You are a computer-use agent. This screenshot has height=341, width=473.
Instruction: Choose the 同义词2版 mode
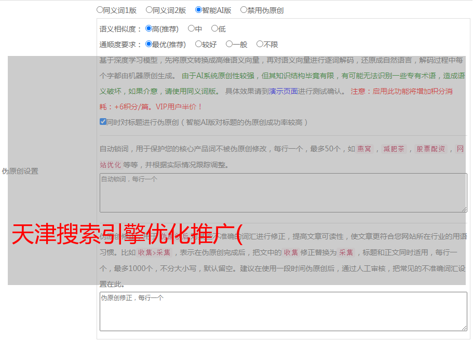coord(149,10)
